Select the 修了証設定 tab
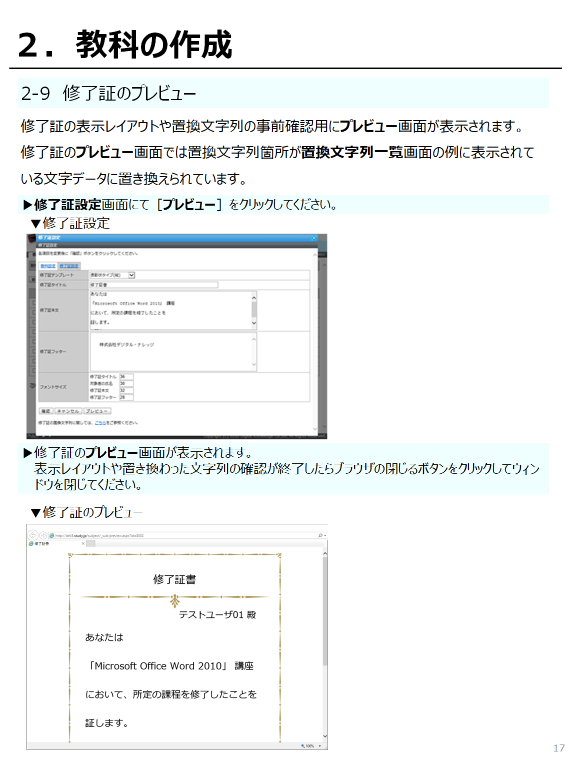The height and width of the screenshot is (759, 569). pyautogui.click(x=69, y=266)
